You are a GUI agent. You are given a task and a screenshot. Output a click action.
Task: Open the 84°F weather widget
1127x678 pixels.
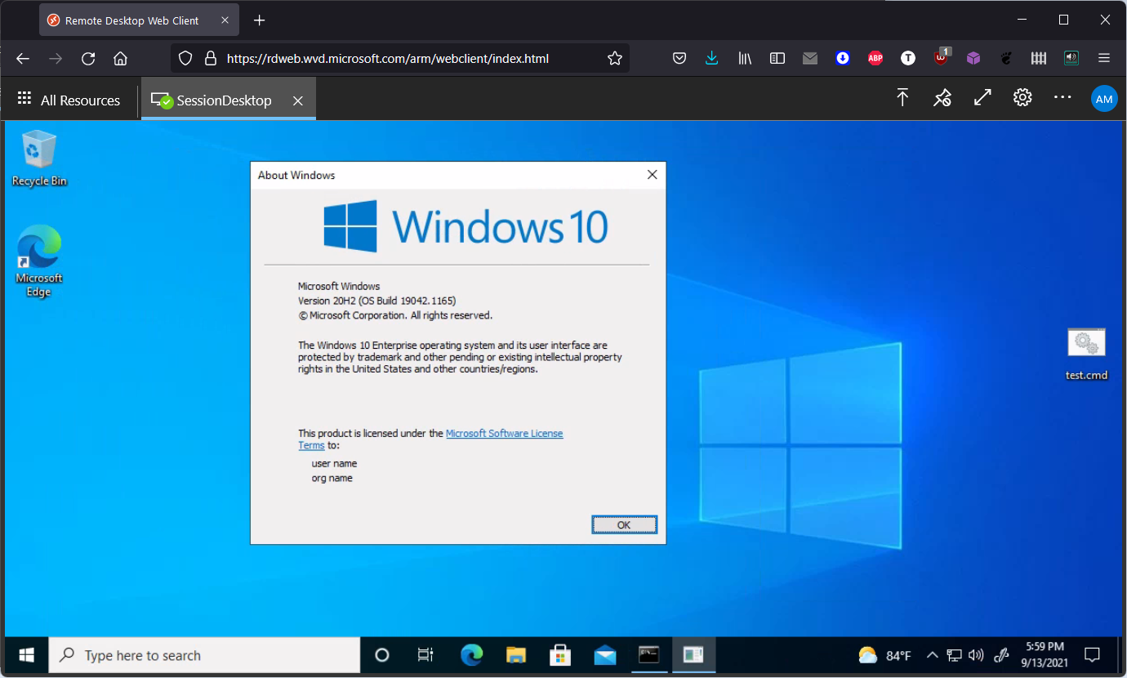coord(884,655)
